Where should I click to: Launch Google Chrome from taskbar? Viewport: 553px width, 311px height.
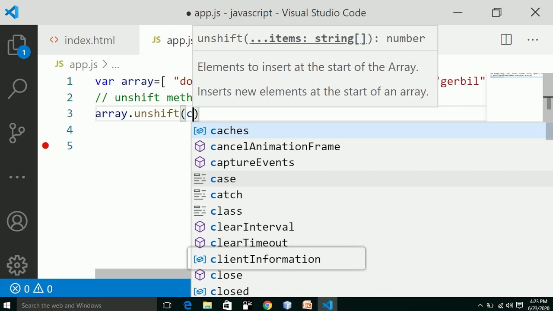point(267,305)
